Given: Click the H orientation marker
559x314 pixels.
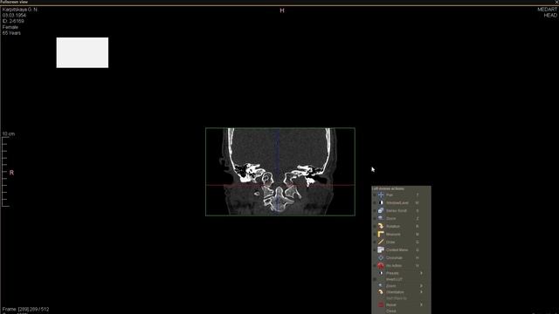Looking at the screenshot, I should point(282,10).
